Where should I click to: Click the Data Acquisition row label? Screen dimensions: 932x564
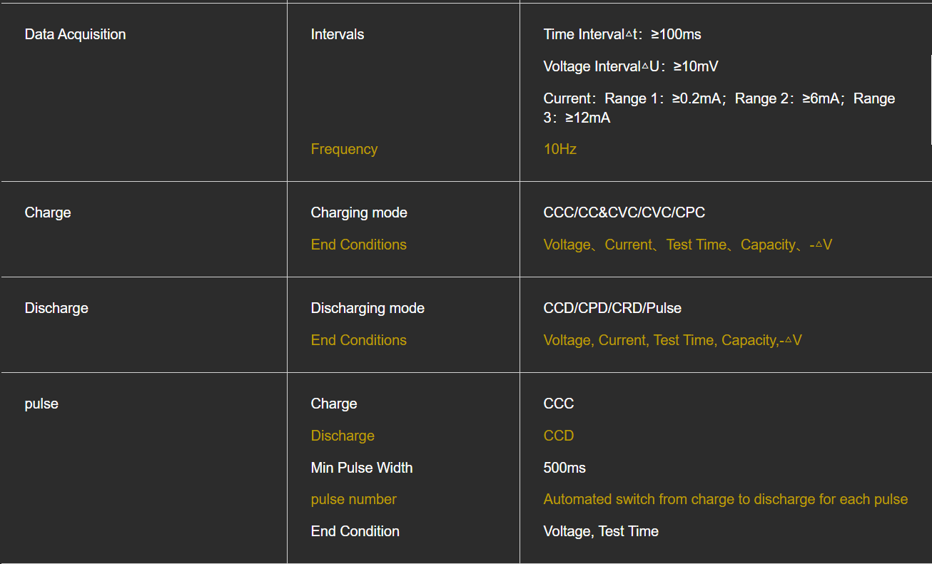(x=75, y=34)
